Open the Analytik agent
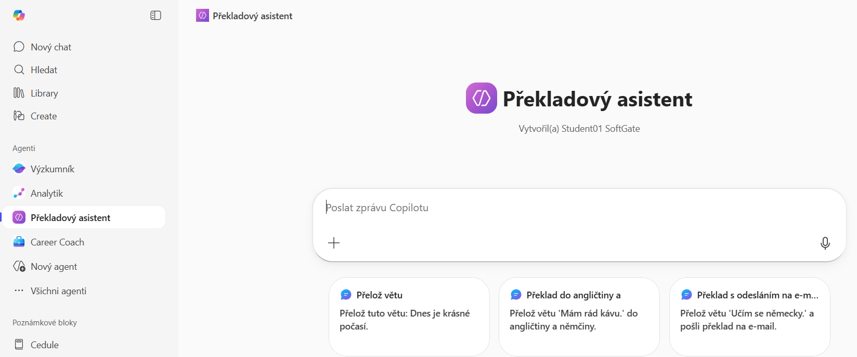 click(46, 194)
